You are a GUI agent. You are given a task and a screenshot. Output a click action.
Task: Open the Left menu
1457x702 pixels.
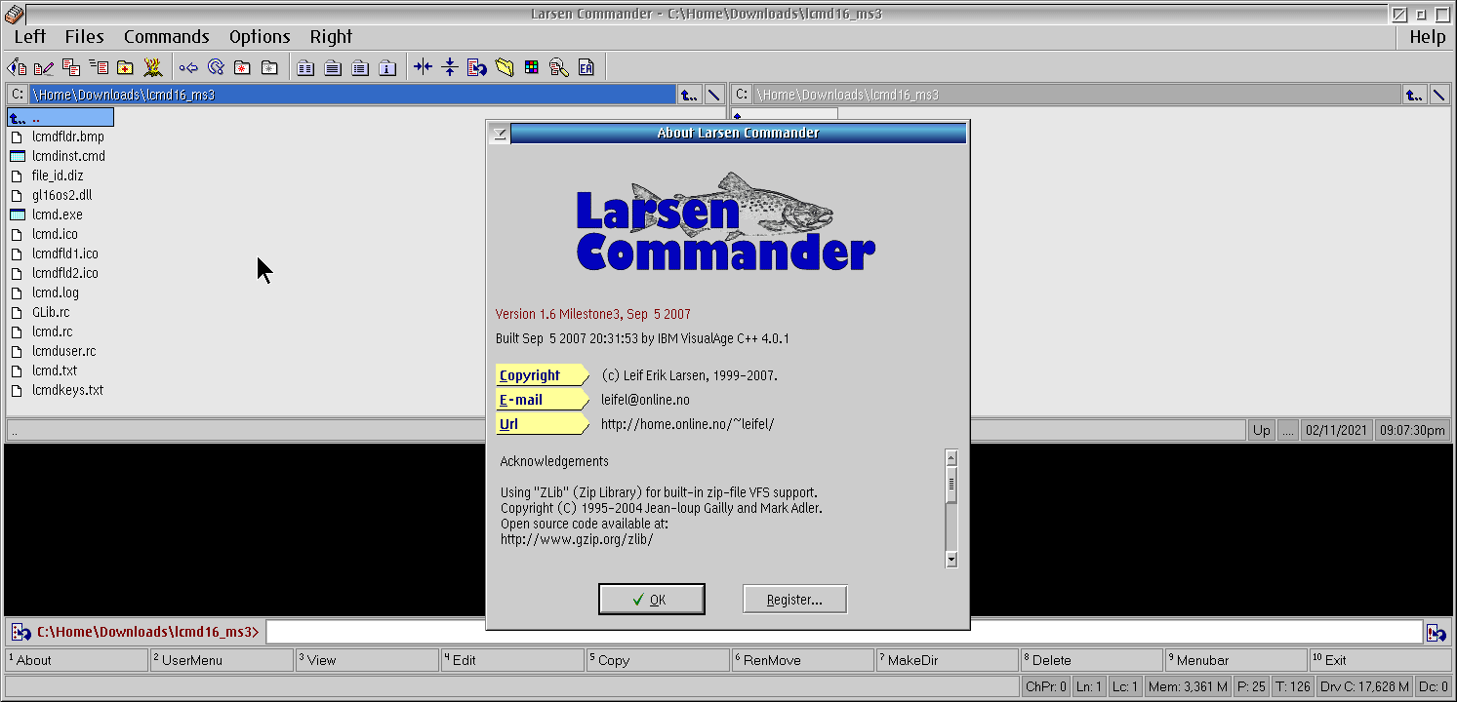click(x=30, y=37)
